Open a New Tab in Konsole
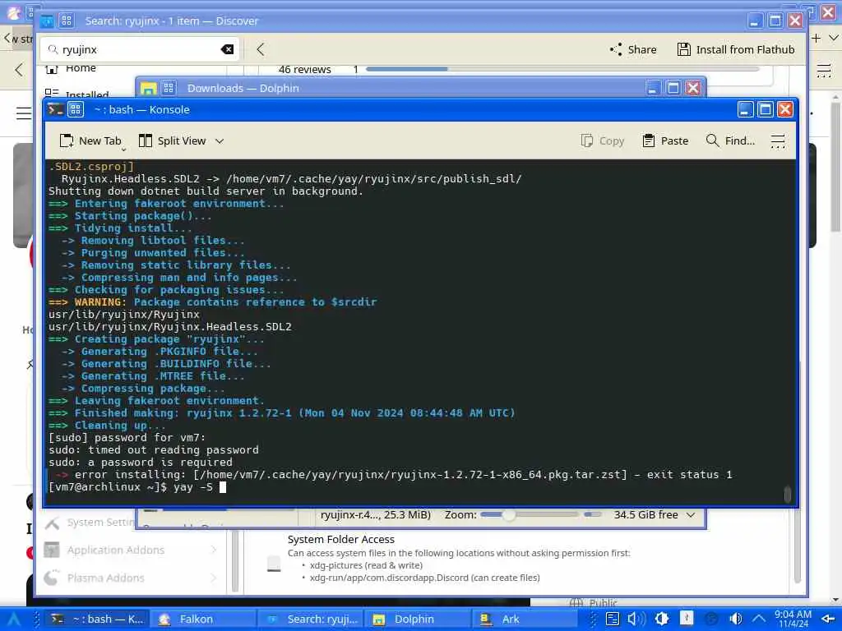 [90, 140]
